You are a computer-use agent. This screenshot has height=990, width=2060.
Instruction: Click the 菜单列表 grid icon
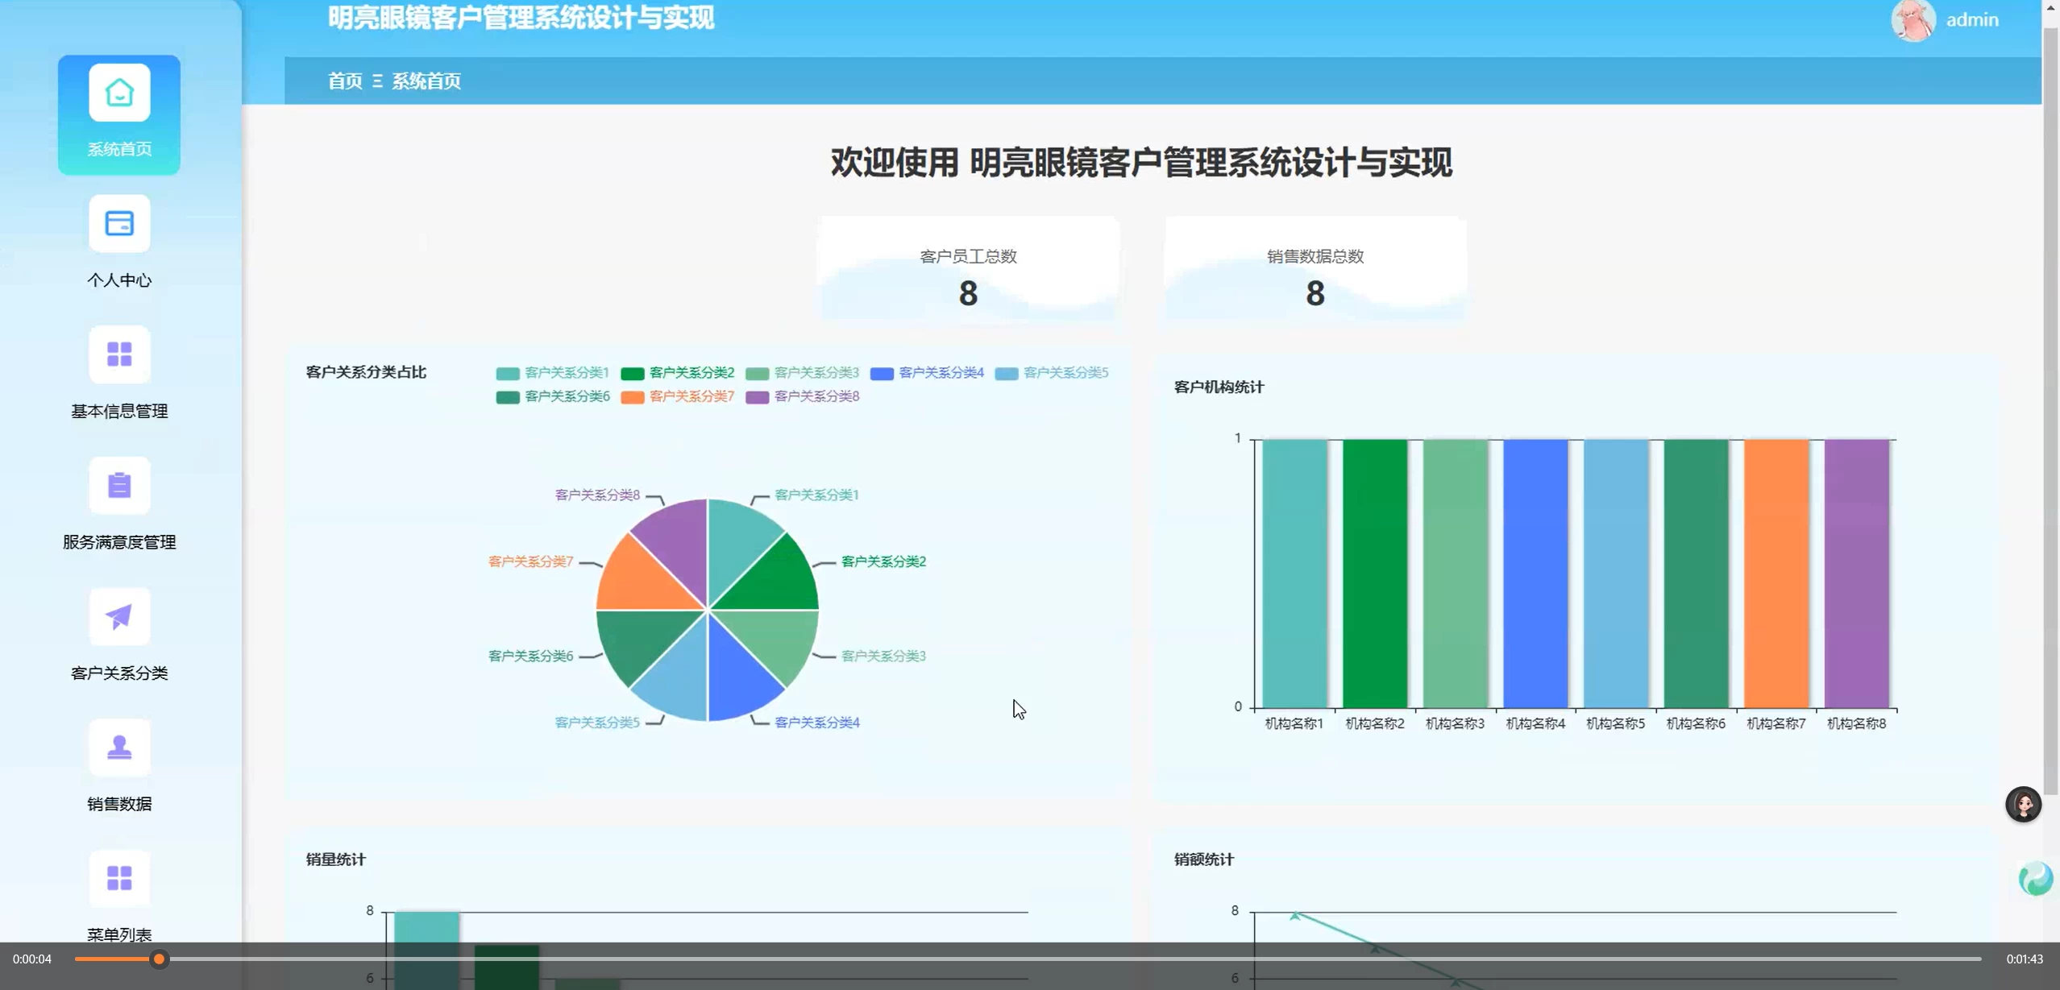click(119, 878)
